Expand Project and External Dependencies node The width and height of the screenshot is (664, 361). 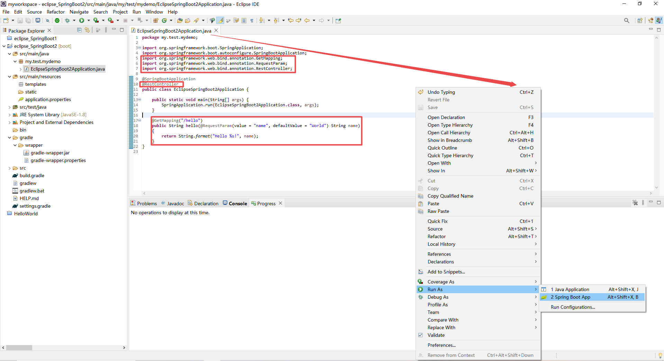point(9,122)
